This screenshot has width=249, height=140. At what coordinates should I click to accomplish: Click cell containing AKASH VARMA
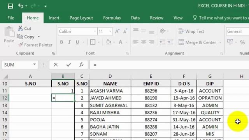tap(110, 91)
